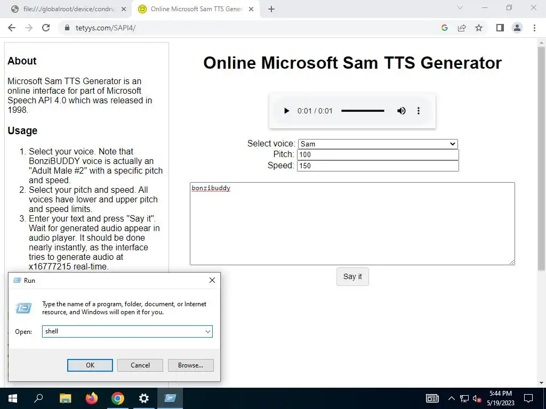Open File Explorer from taskbar
Viewport: 546px width, 409px height.
coord(65,398)
